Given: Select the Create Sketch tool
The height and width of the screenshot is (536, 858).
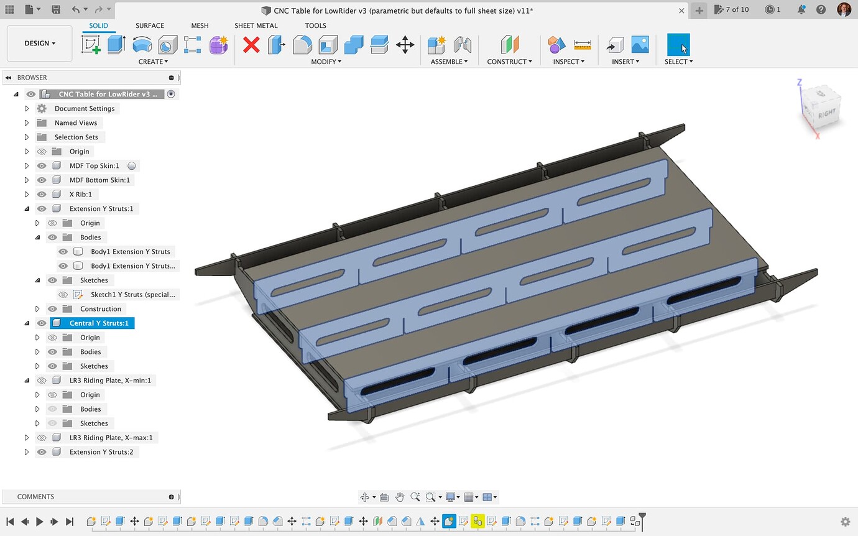Looking at the screenshot, I should point(91,45).
